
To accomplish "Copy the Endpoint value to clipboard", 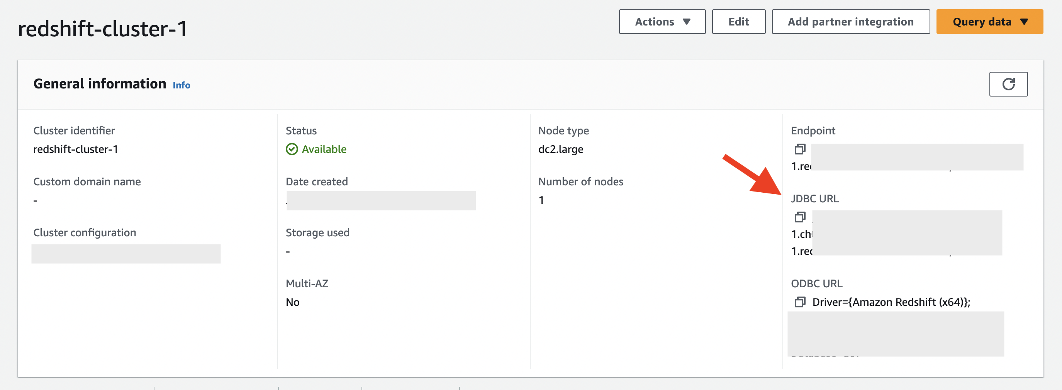I will point(800,149).
